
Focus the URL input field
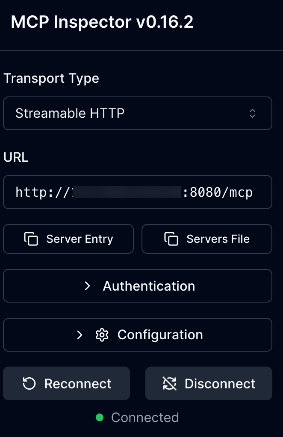tap(137, 192)
